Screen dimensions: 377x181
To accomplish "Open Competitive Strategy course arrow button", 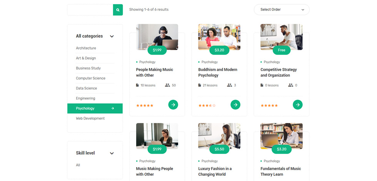I will click(298, 105).
